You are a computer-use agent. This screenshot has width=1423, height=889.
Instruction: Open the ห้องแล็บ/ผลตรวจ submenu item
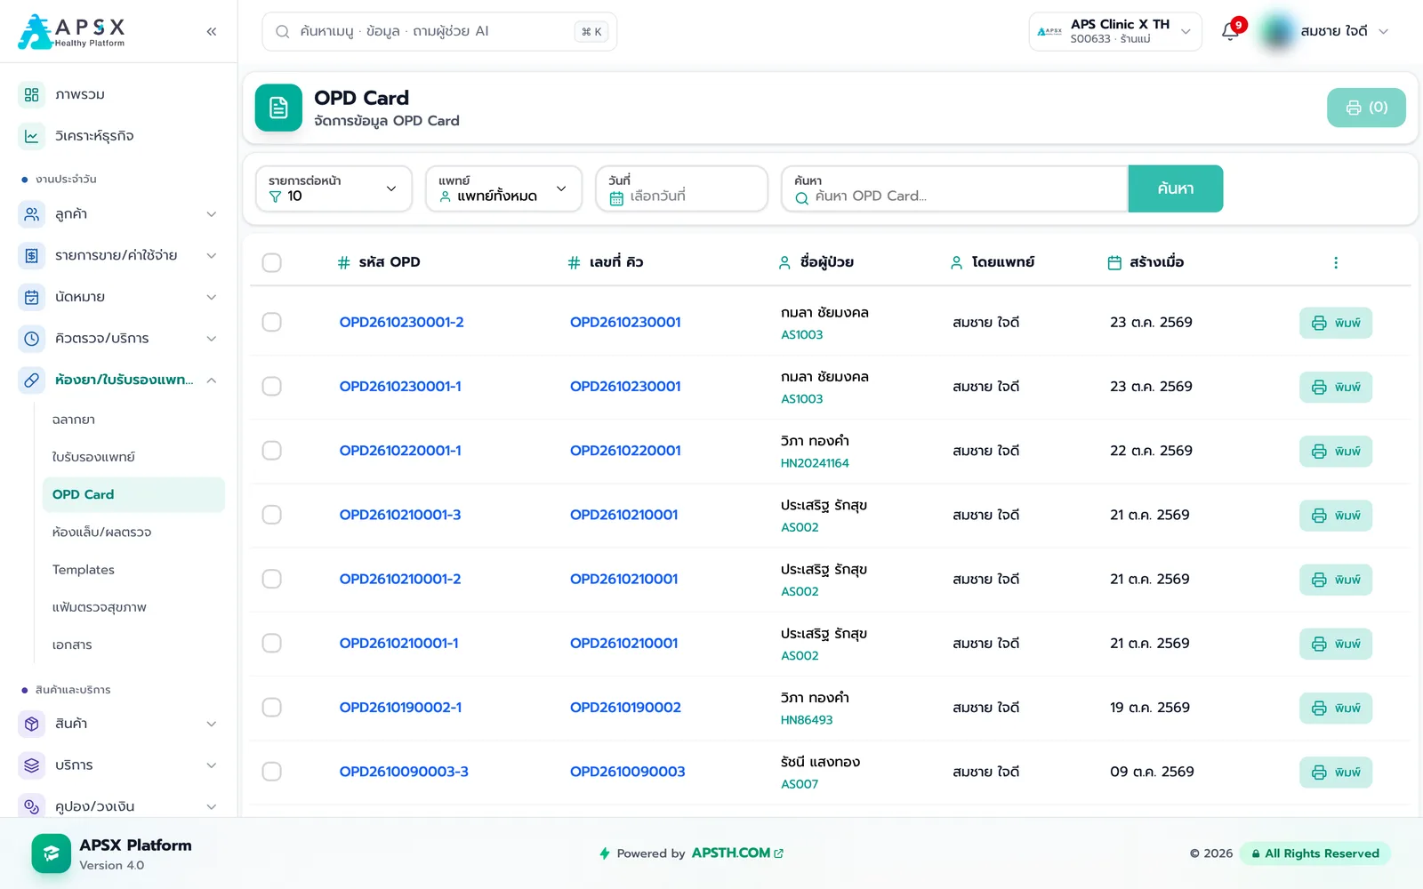(101, 533)
